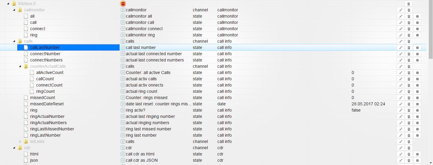This screenshot has height=165, width=433.
Task: Collapse the calls folder
Action: 14,41
